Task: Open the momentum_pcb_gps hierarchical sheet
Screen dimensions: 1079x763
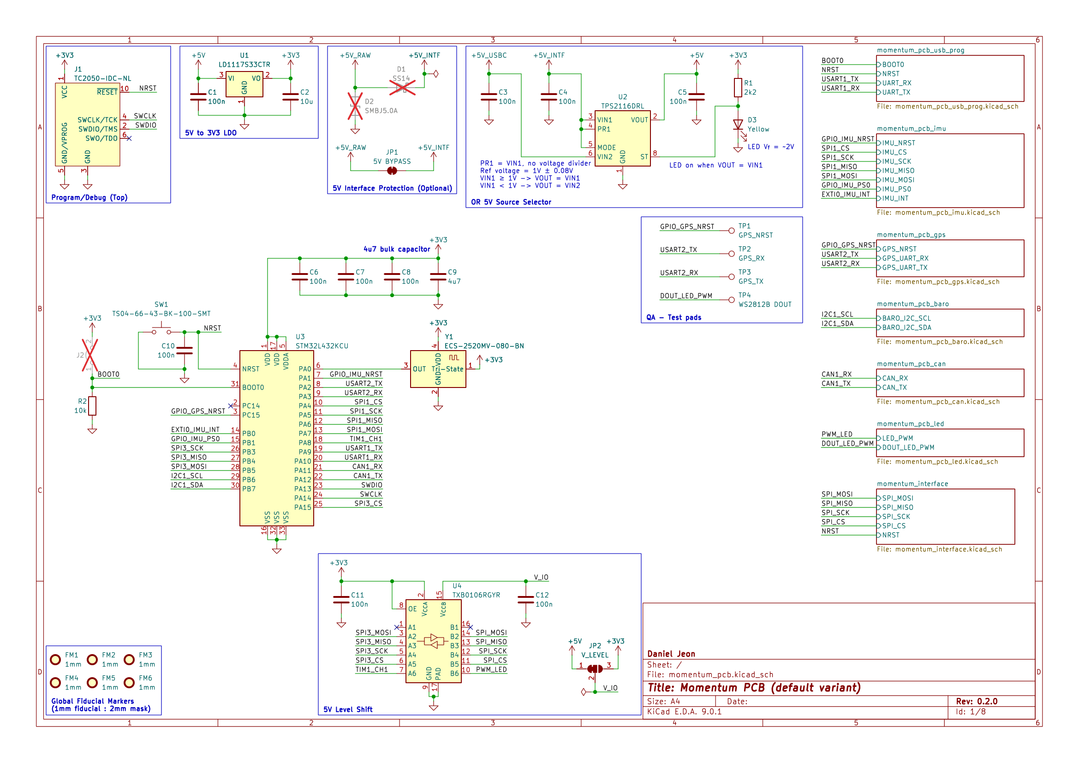Action: pyautogui.click(x=949, y=258)
